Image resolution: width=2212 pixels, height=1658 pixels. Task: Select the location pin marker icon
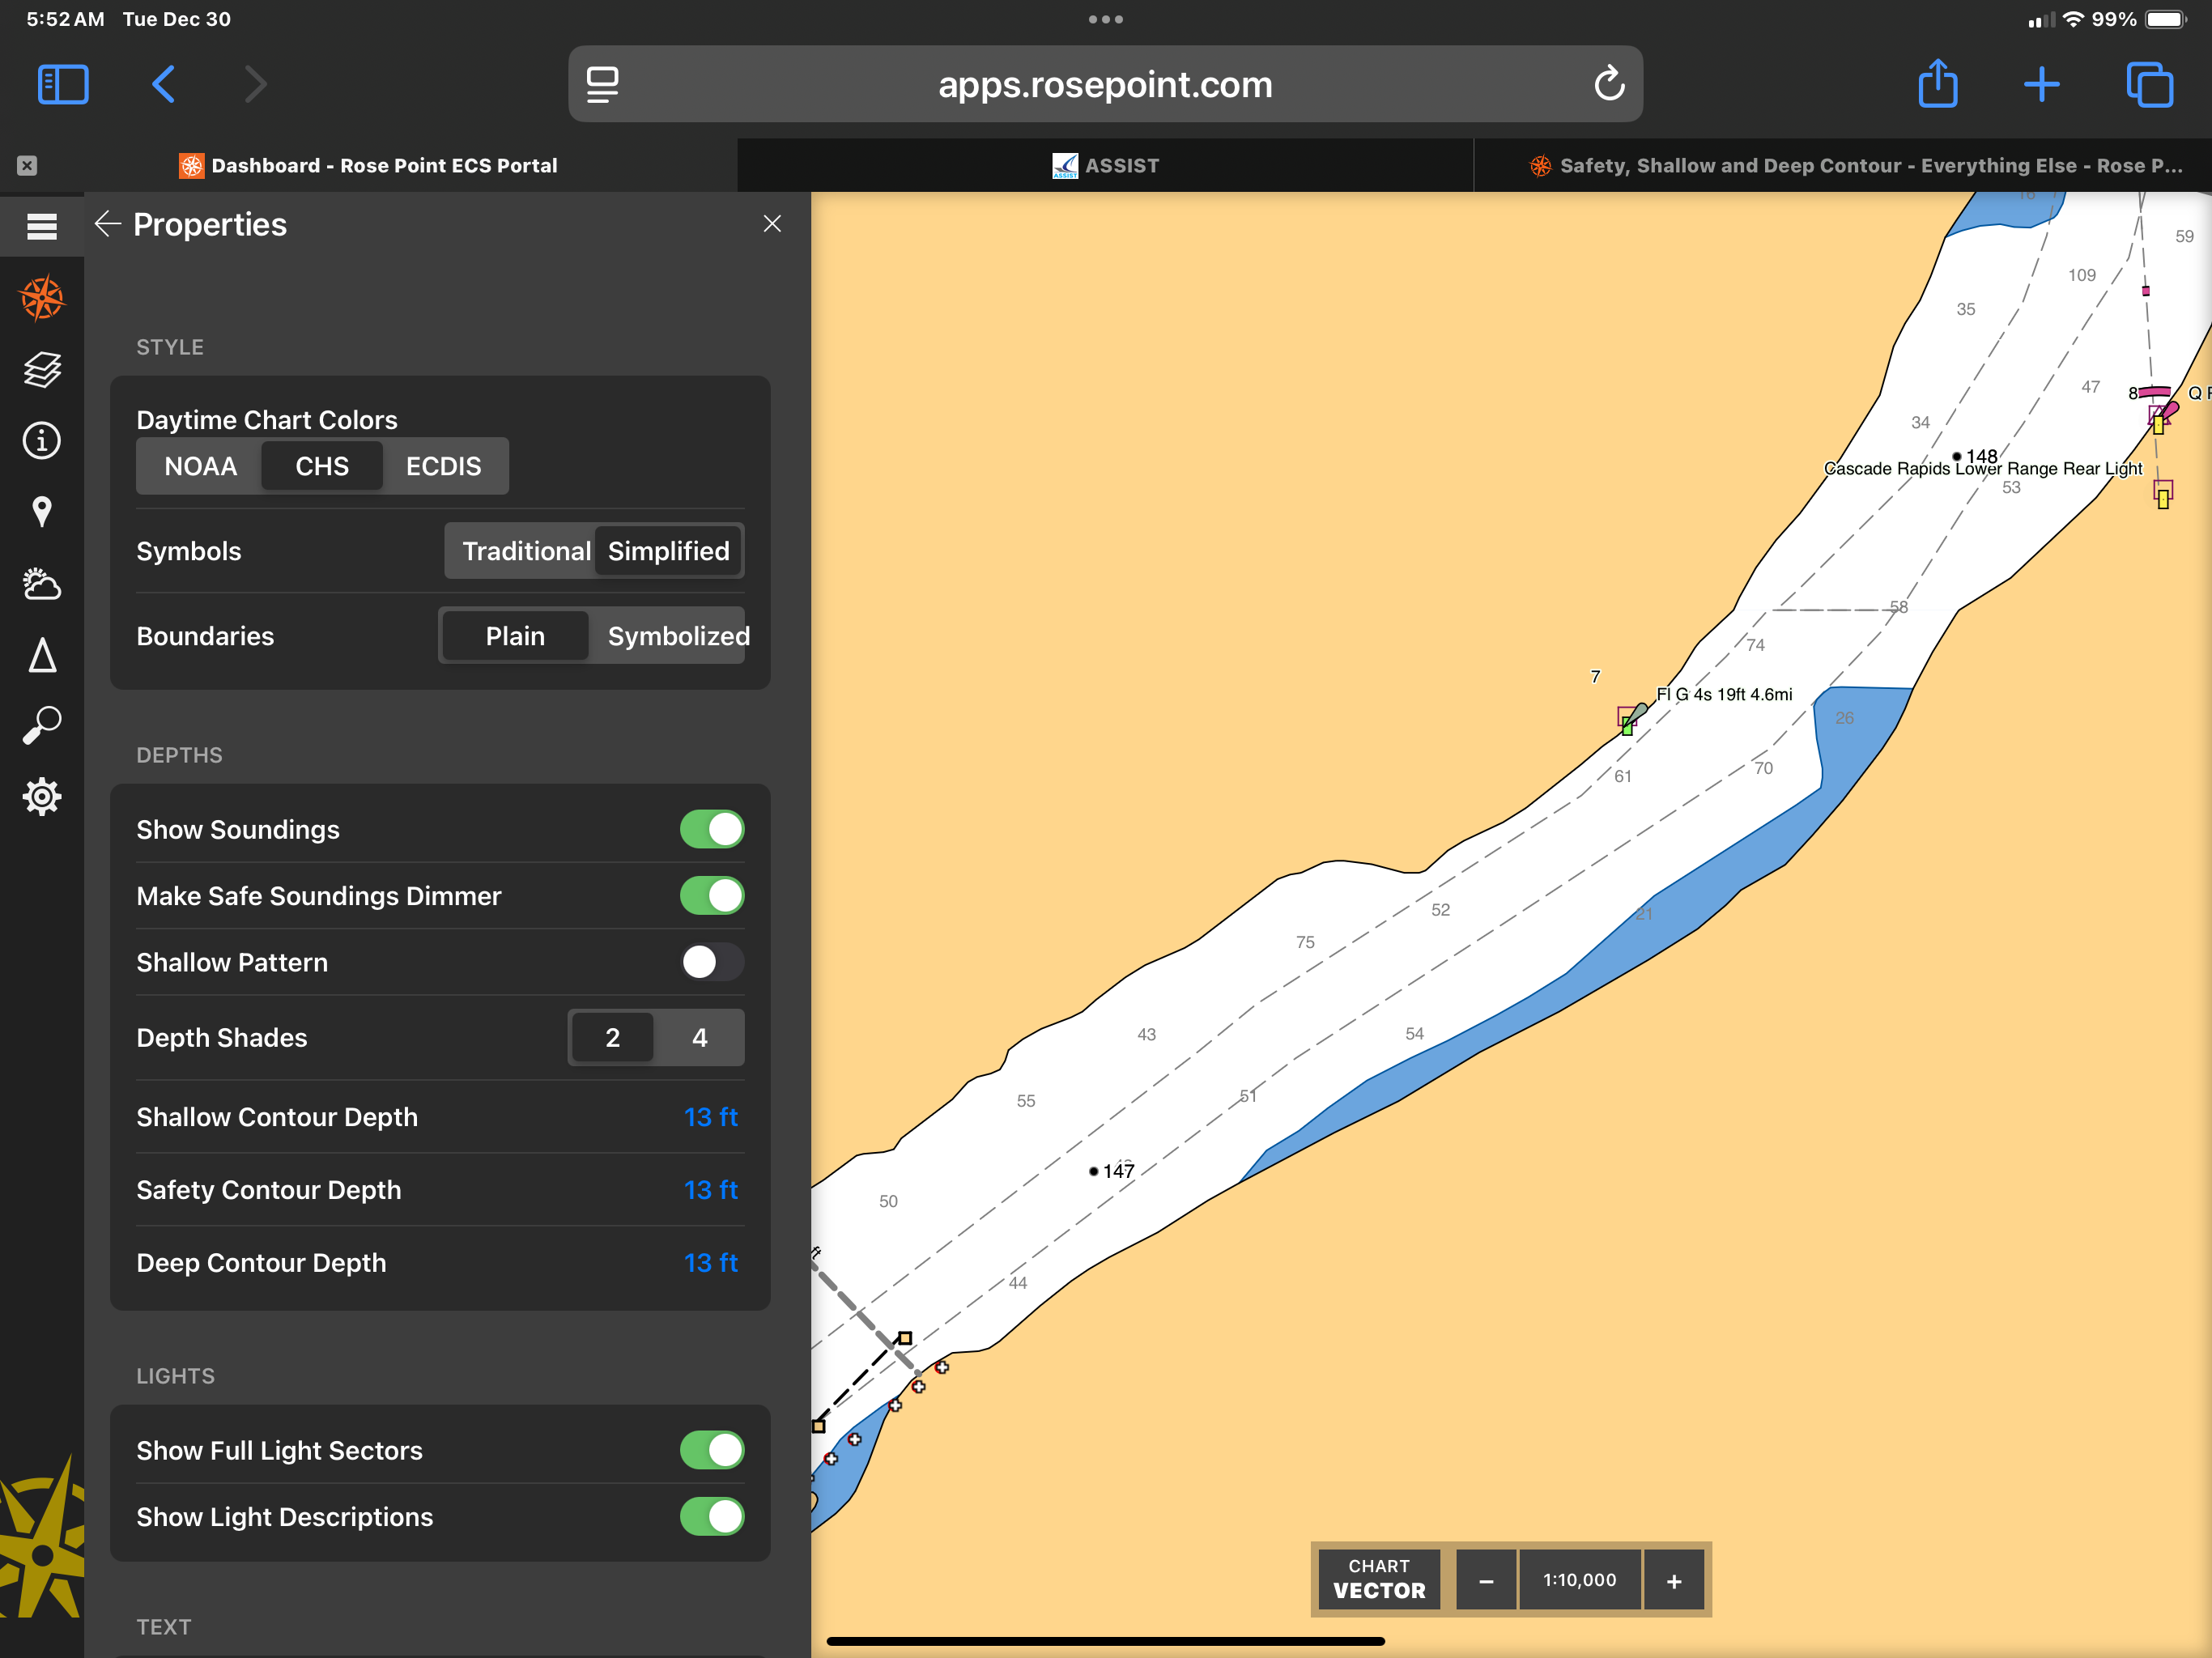tap(42, 511)
